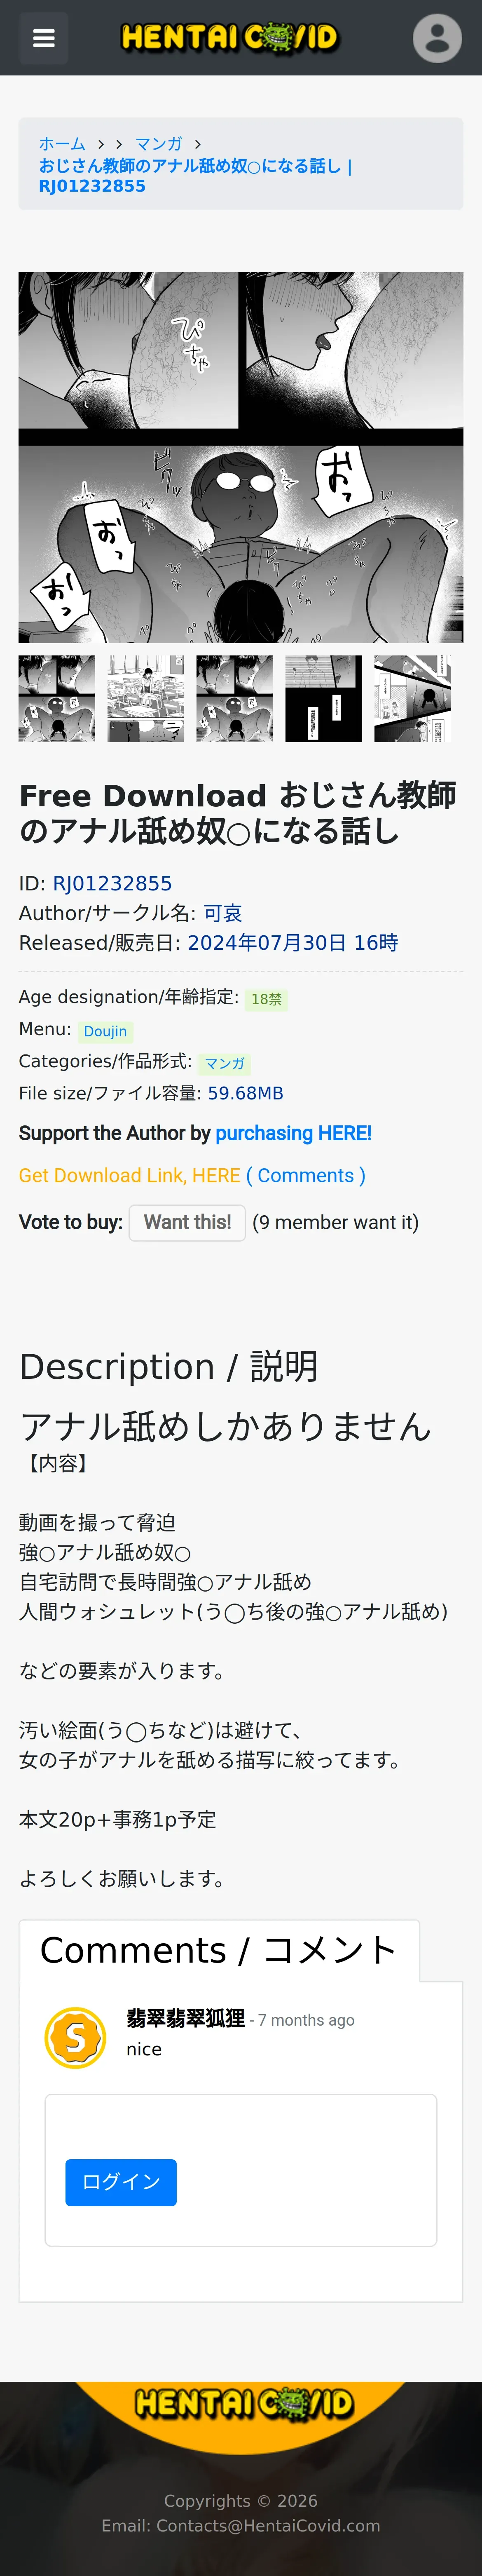Open the hamburger menu
Screen dimensions: 482x2576
tap(43, 38)
